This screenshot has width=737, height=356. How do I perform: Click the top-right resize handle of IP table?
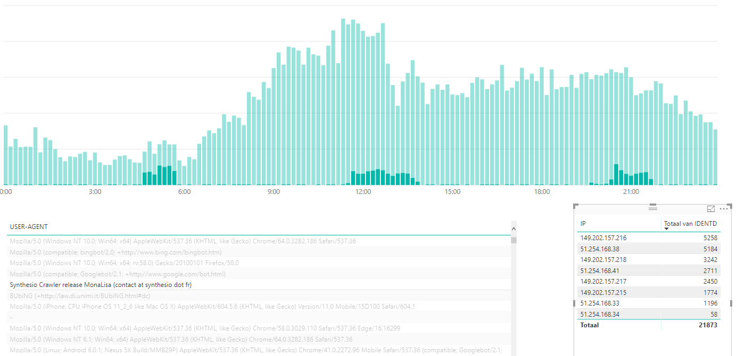coord(731,206)
